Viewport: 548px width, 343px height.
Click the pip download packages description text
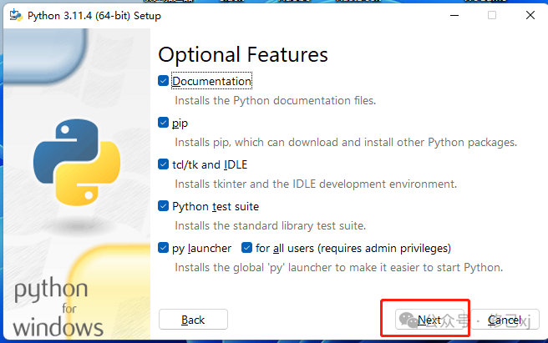(345, 143)
